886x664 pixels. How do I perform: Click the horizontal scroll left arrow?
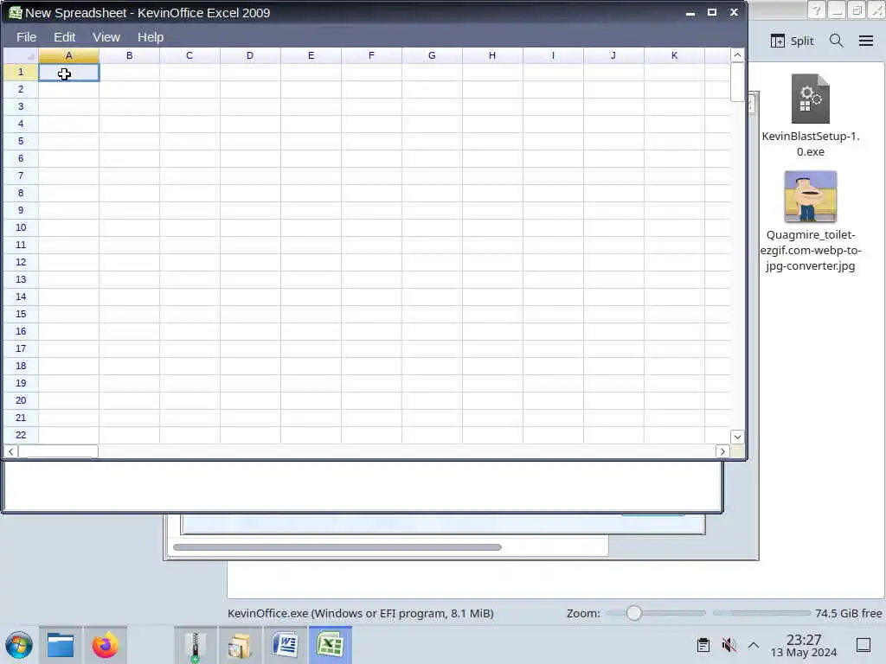pyautogui.click(x=10, y=451)
